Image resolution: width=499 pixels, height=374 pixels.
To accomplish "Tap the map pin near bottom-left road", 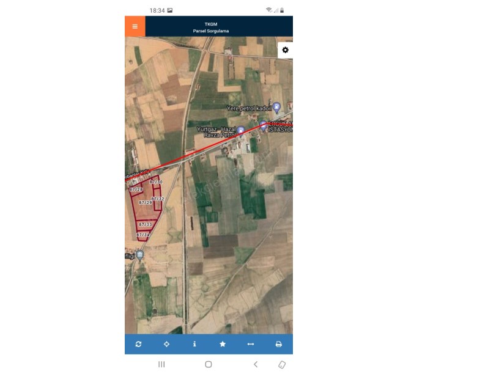I will [x=139, y=255].
